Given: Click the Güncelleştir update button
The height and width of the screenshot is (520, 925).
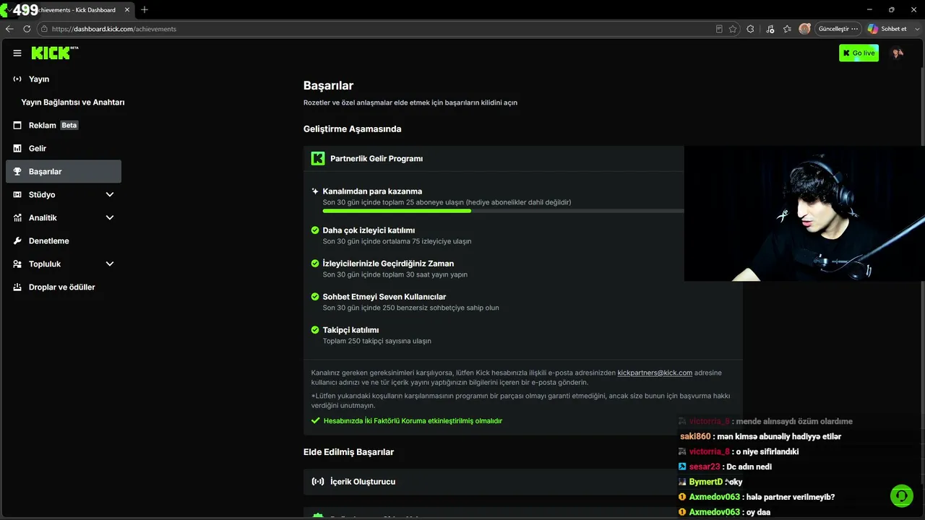Looking at the screenshot, I should tap(838, 29).
